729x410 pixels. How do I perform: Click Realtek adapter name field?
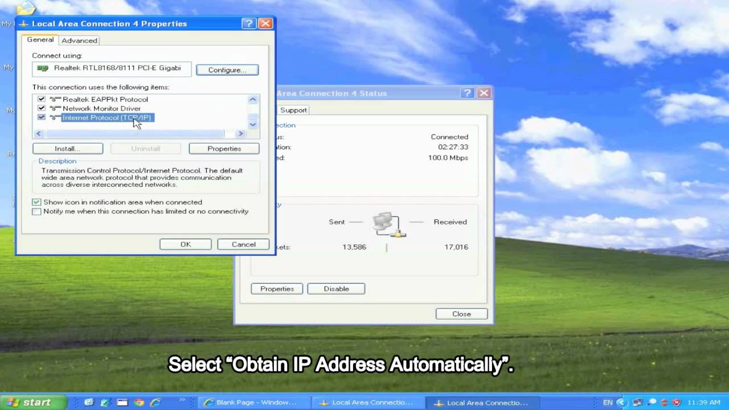[112, 69]
